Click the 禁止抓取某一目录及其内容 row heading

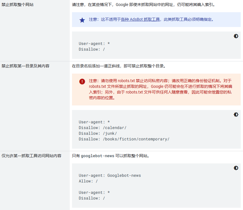coord(26,66)
